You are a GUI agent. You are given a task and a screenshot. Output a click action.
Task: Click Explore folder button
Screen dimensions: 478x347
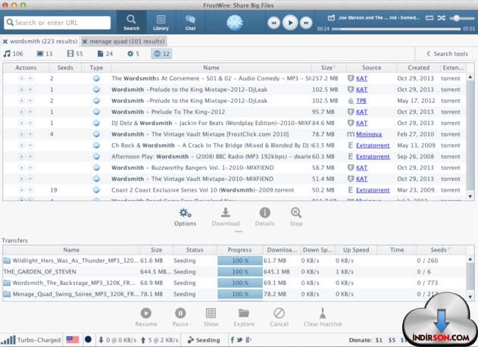click(x=244, y=317)
